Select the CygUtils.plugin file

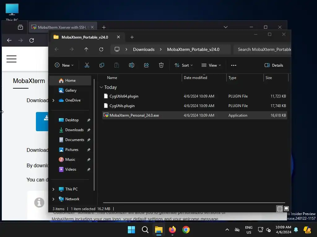tap(194, 106)
